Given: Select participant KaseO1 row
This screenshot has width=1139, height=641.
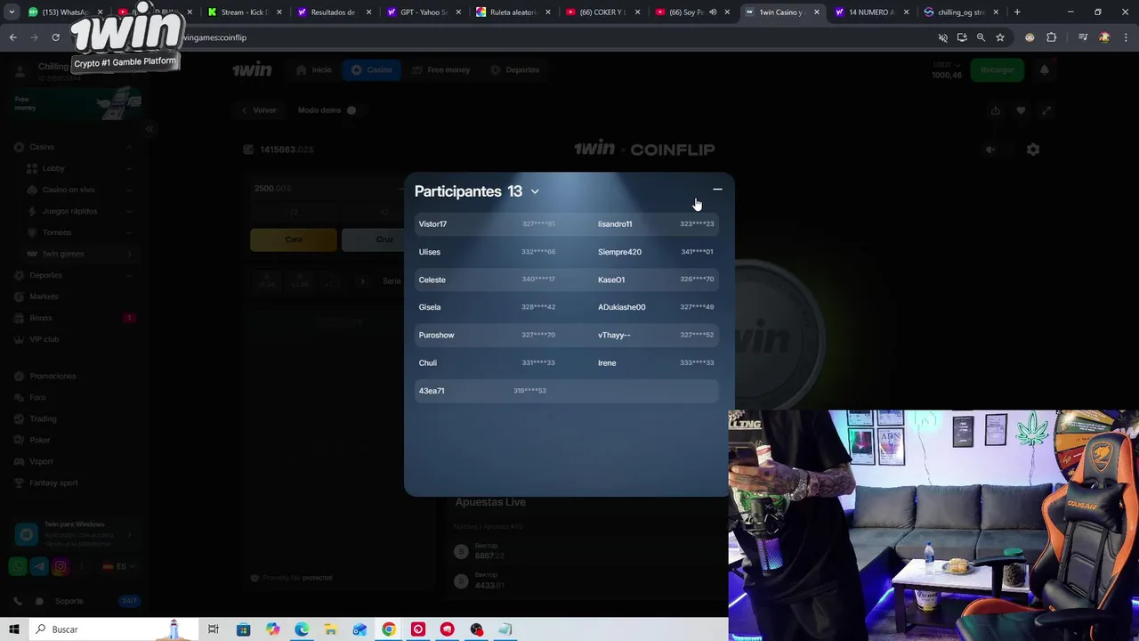Looking at the screenshot, I should pyautogui.click(x=656, y=280).
